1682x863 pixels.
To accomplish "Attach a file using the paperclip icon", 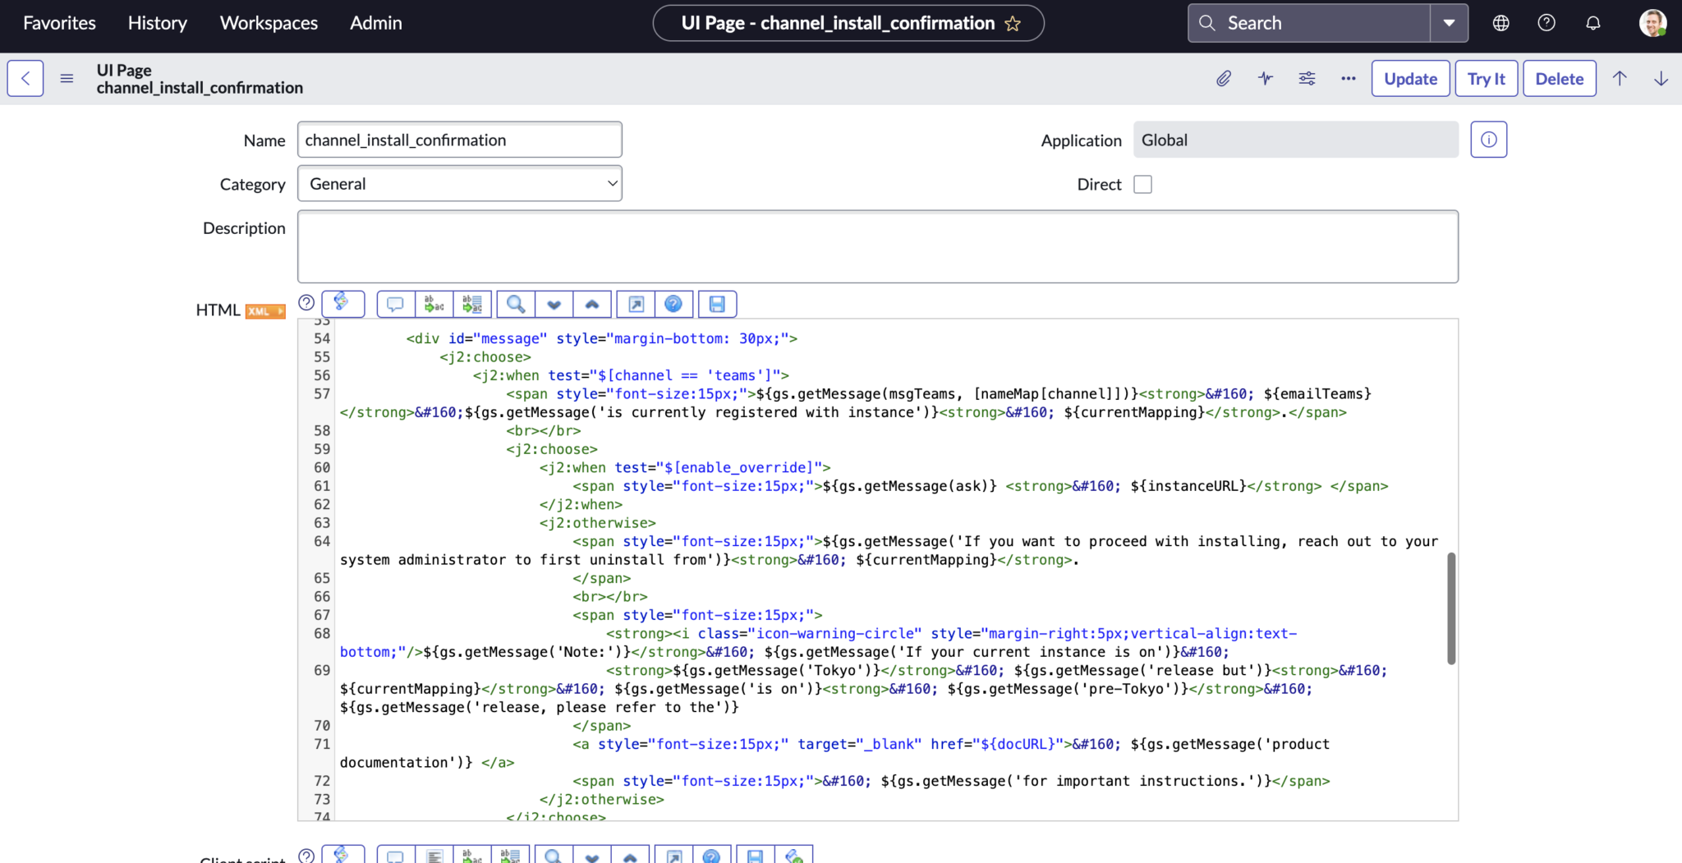I will pos(1223,78).
